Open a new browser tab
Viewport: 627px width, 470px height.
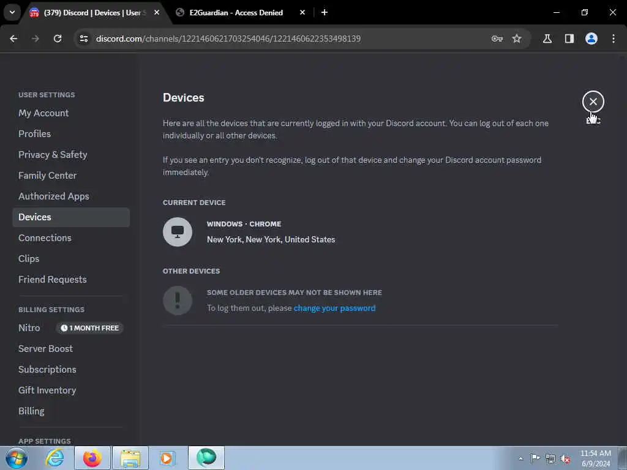(x=325, y=12)
